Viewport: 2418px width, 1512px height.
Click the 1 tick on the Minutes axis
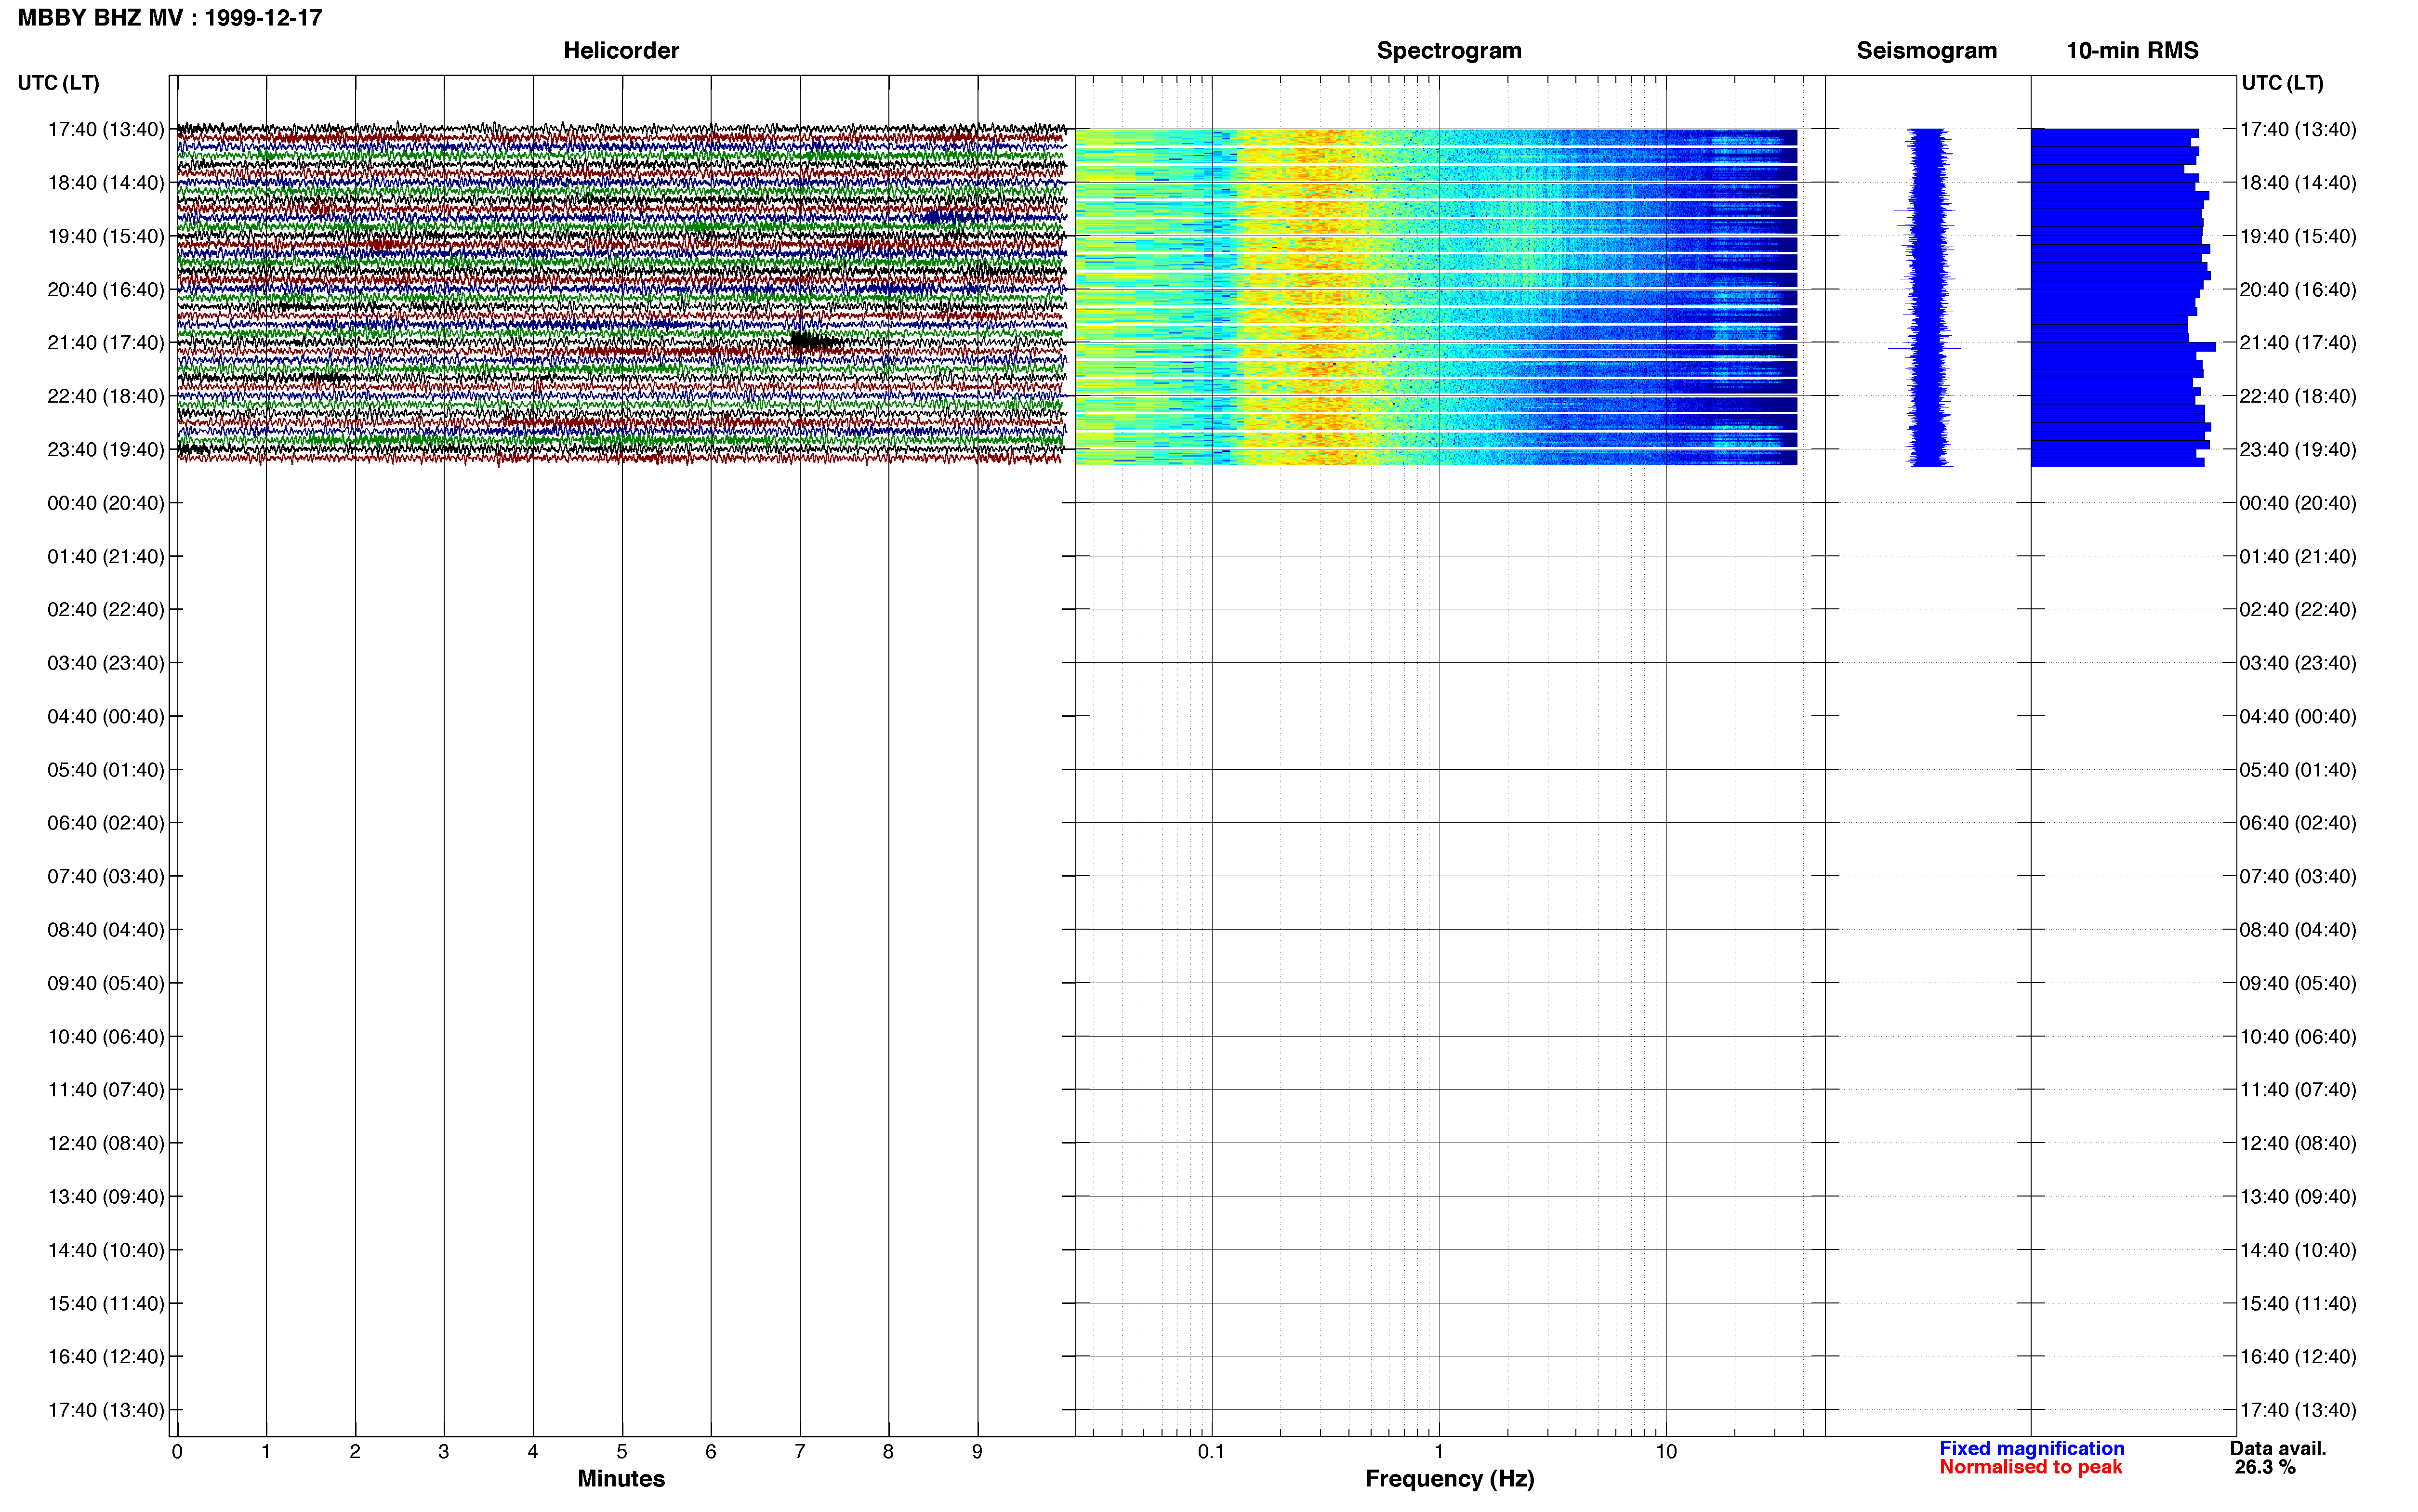(x=266, y=1451)
